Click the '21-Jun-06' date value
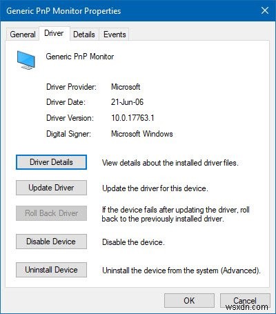 (127, 102)
